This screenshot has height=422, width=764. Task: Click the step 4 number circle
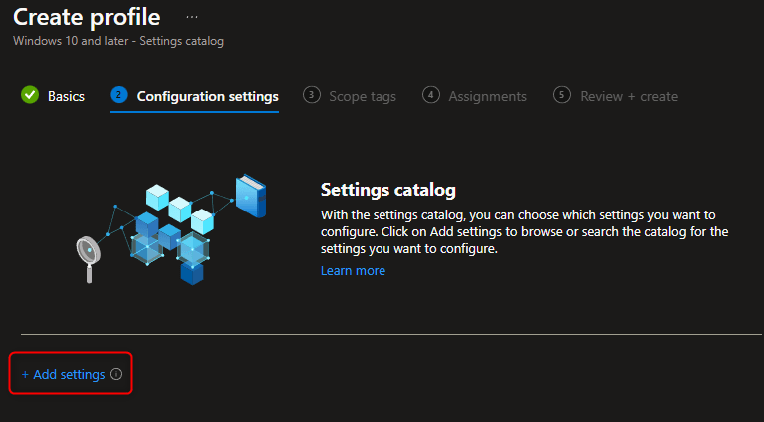click(x=431, y=95)
